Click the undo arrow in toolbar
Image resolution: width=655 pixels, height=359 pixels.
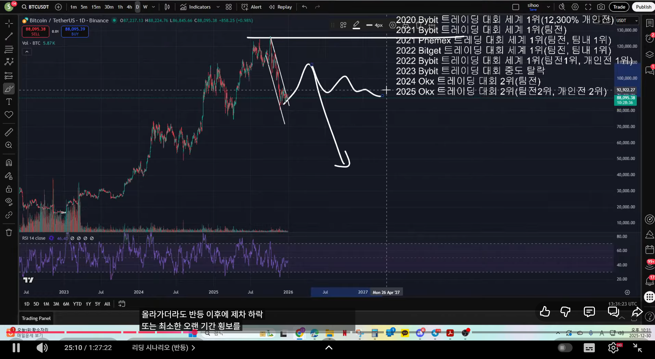pyautogui.click(x=305, y=7)
